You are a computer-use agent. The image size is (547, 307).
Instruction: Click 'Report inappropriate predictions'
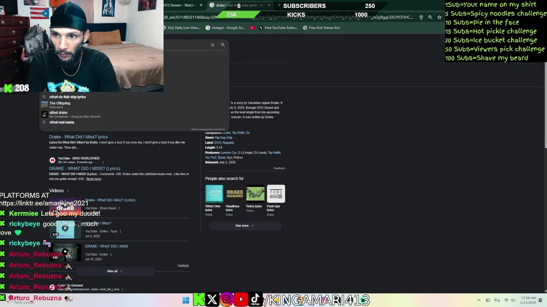[208, 129]
